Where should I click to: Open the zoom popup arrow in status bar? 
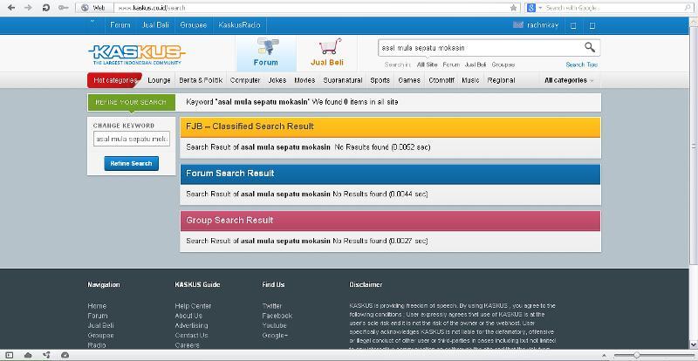(x=604, y=355)
